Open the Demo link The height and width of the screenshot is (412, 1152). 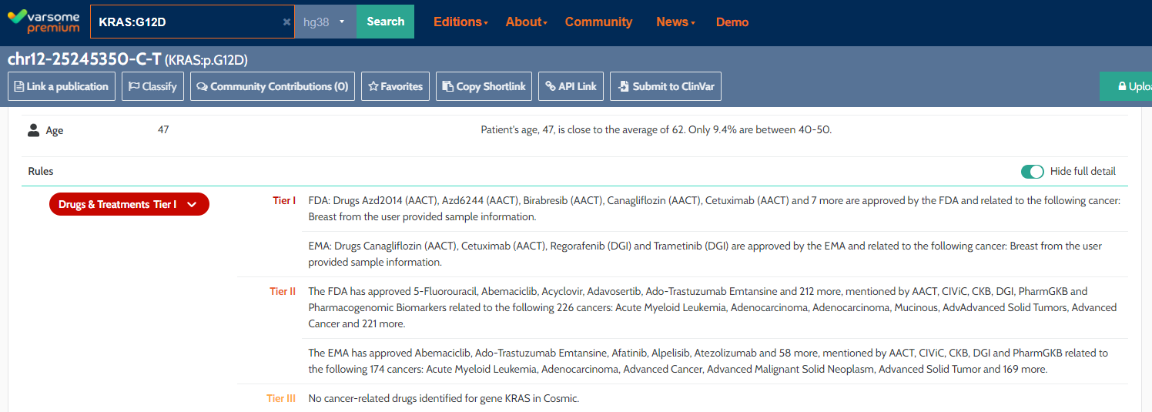732,22
